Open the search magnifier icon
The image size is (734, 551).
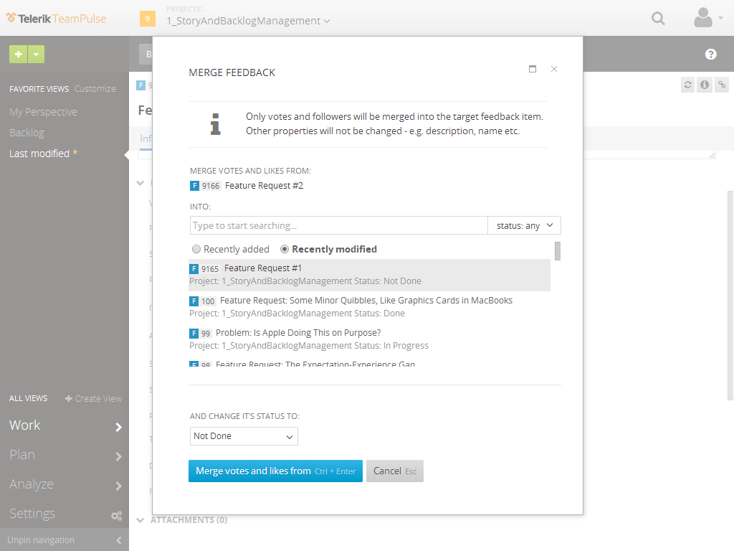[658, 18]
